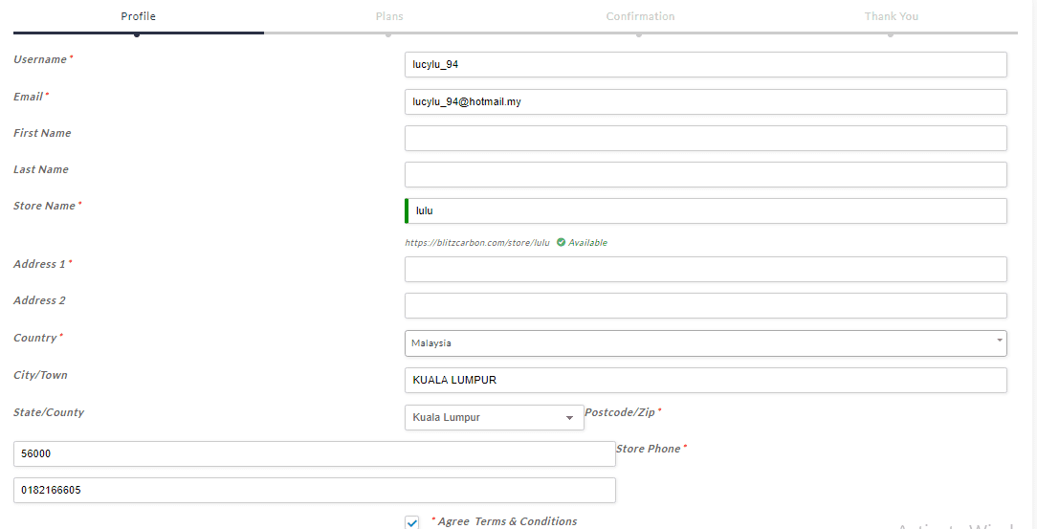Select the Confirmation step tab
The image size is (1037, 529).
pyautogui.click(x=640, y=16)
